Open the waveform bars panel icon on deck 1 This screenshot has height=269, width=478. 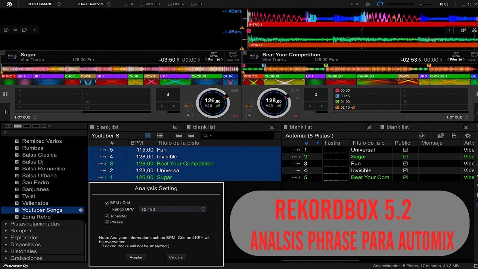(x=6, y=112)
